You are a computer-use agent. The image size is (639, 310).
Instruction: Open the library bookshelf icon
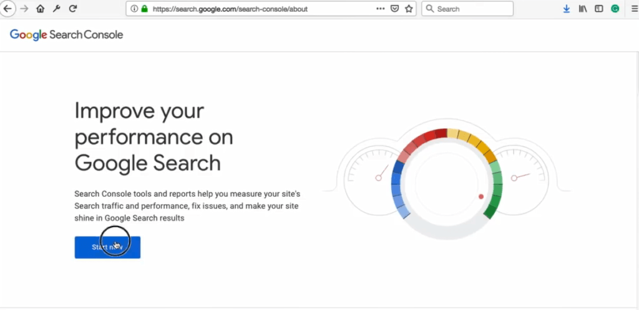[x=583, y=9]
